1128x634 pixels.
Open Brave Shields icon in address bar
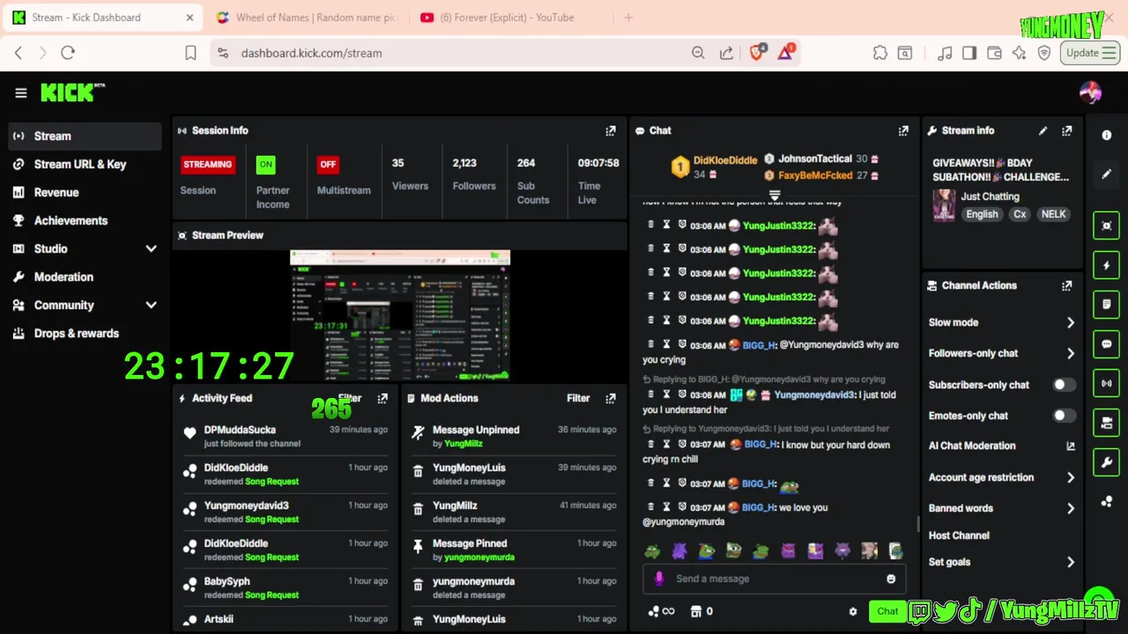tap(756, 53)
